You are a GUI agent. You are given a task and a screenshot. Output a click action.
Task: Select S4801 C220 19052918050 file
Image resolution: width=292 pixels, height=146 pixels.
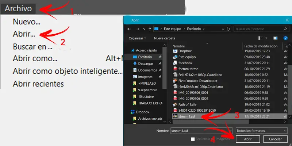197,111
